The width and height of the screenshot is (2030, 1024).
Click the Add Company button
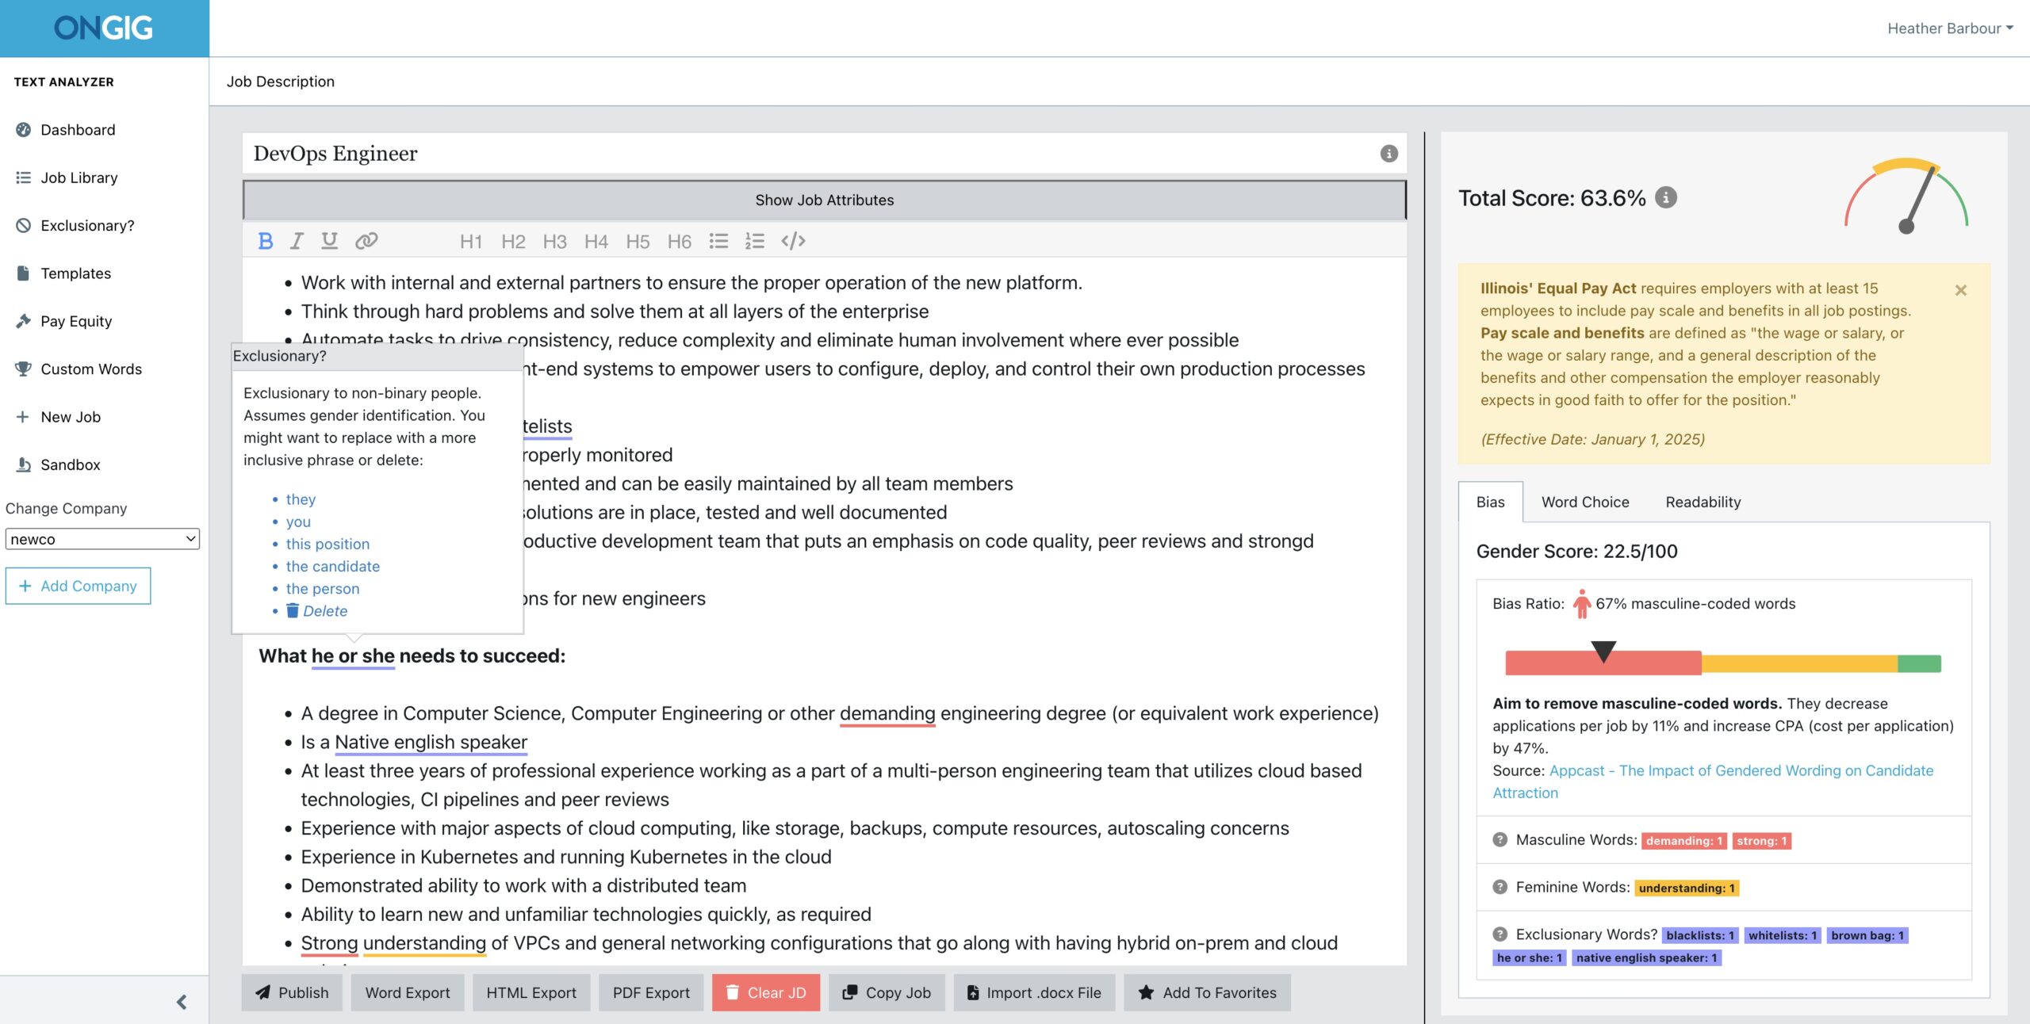point(78,586)
